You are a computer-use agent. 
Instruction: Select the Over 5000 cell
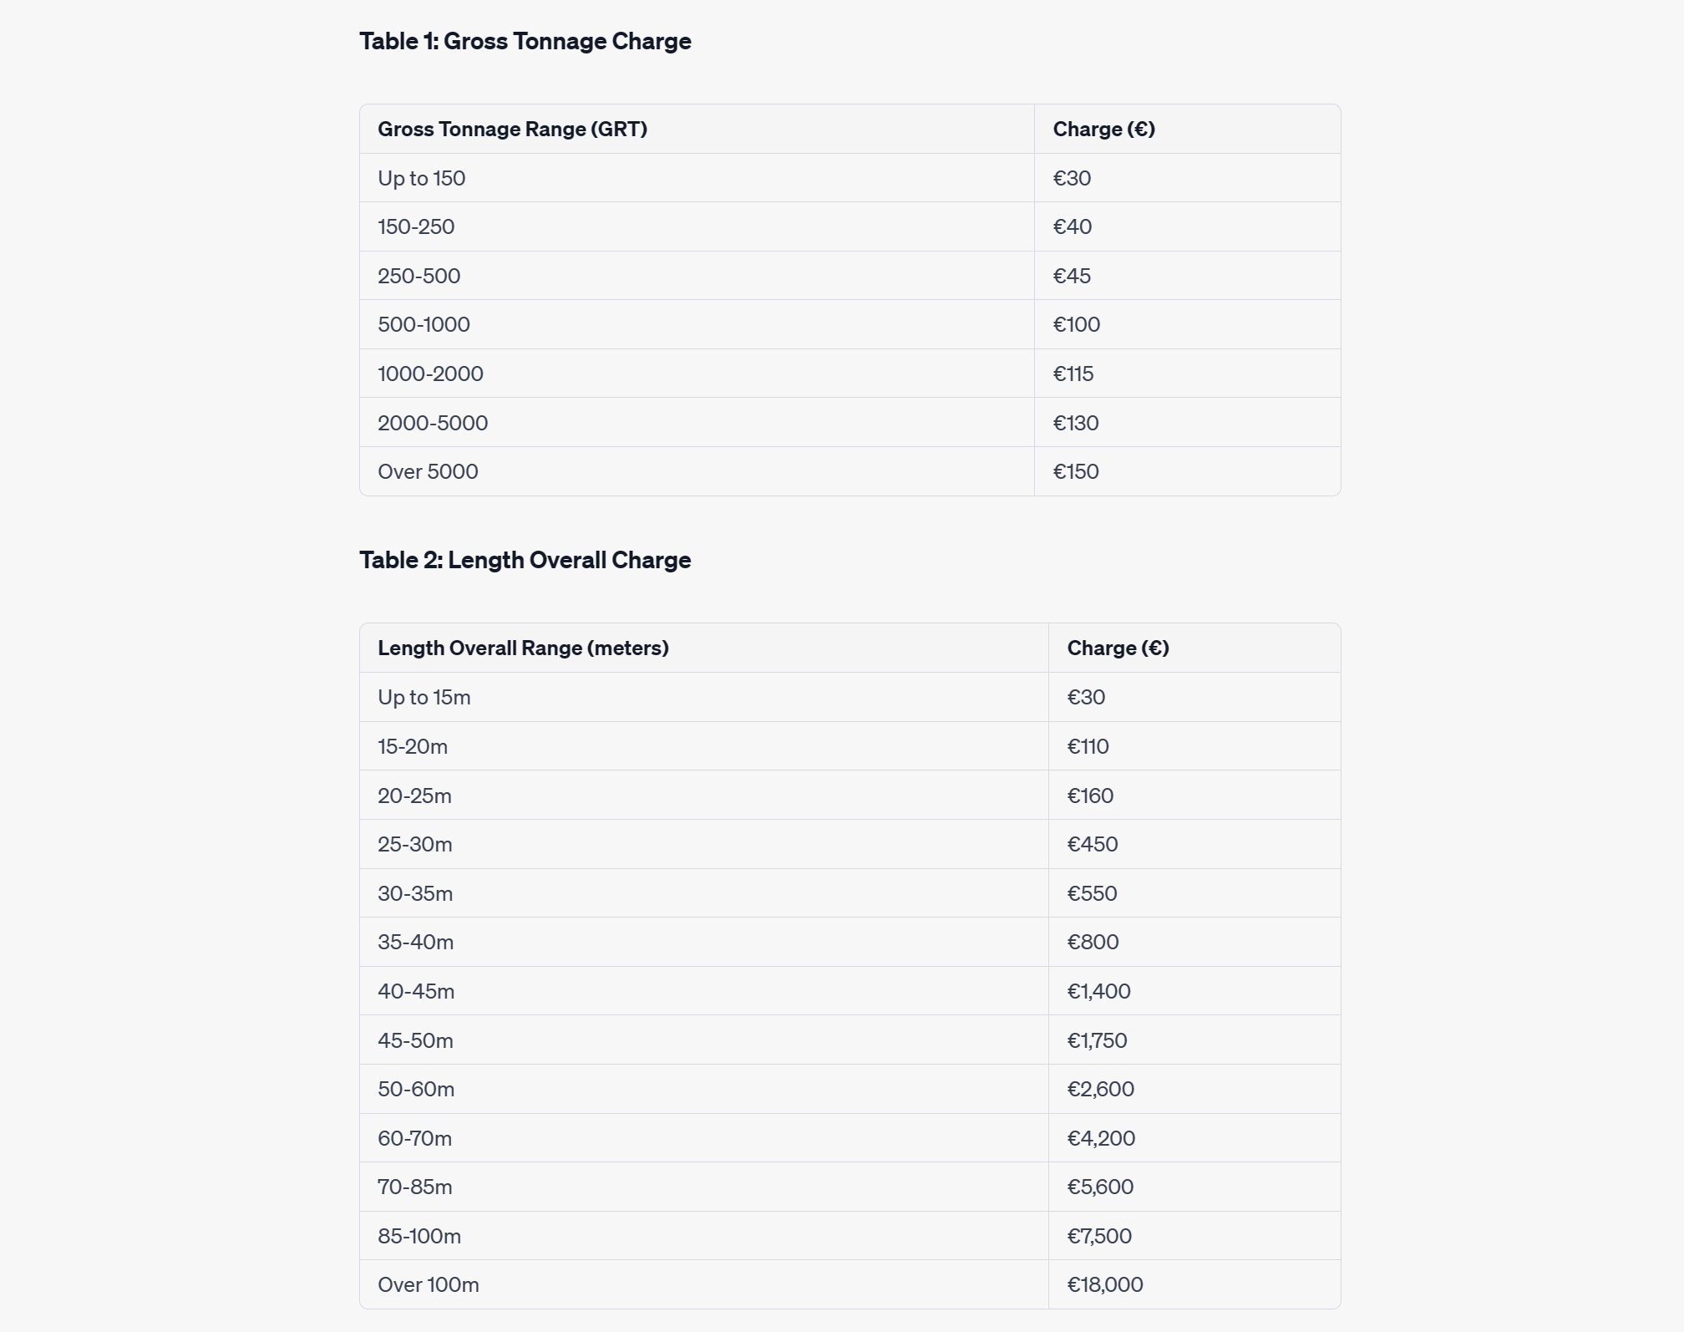pyautogui.click(x=697, y=471)
